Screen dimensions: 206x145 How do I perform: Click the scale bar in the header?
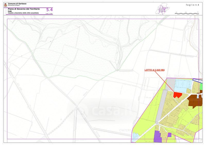[186, 12]
